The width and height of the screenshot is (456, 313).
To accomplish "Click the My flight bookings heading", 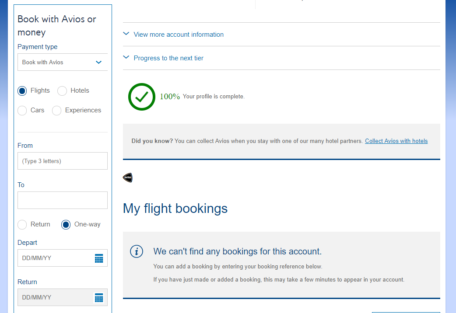I will click(x=175, y=209).
